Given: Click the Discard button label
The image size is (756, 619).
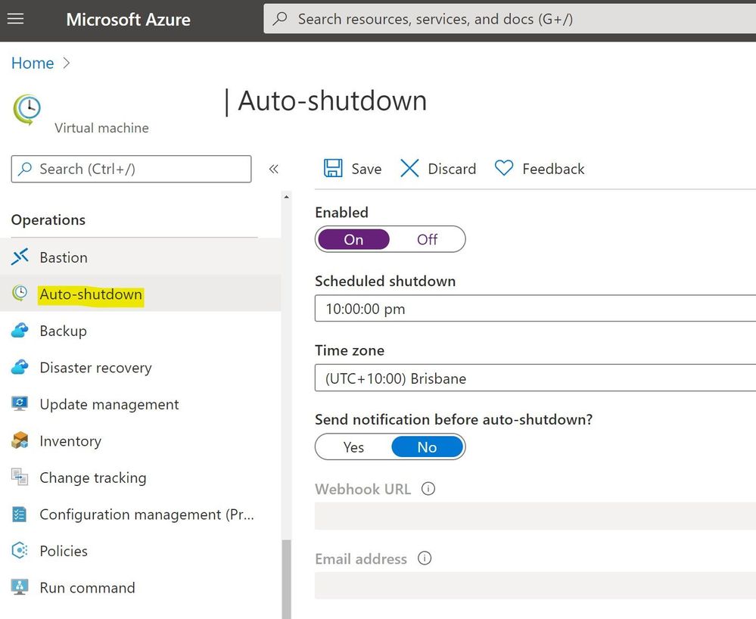Looking at the screenshot, I should click(x=452, y=169).
